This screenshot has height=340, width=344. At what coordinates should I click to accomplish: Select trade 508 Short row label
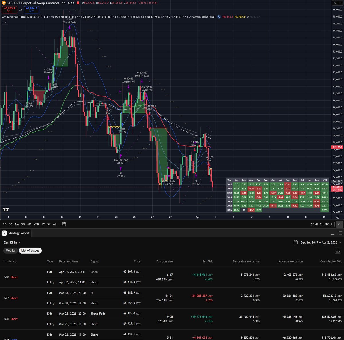(11, 277)
